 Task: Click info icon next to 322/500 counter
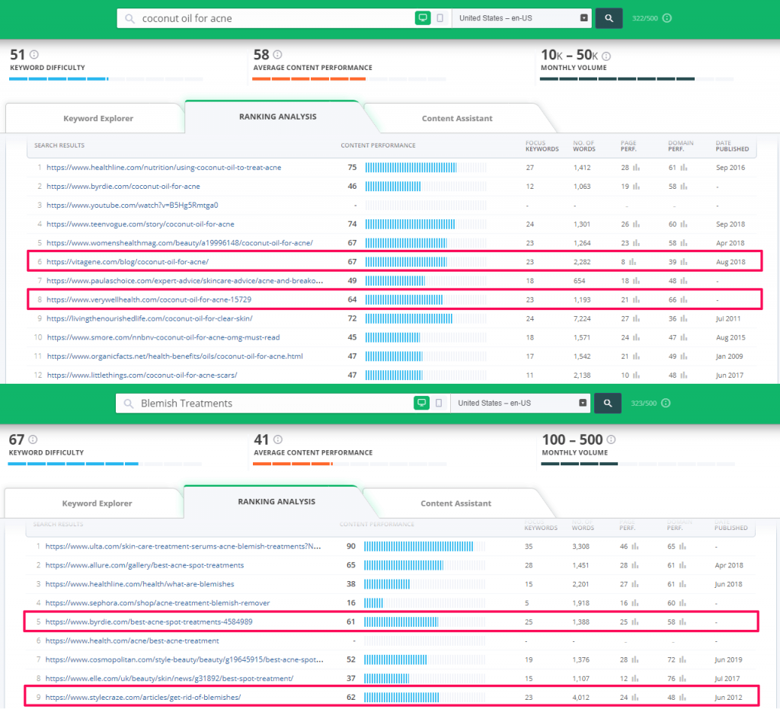tap(667, 18)
